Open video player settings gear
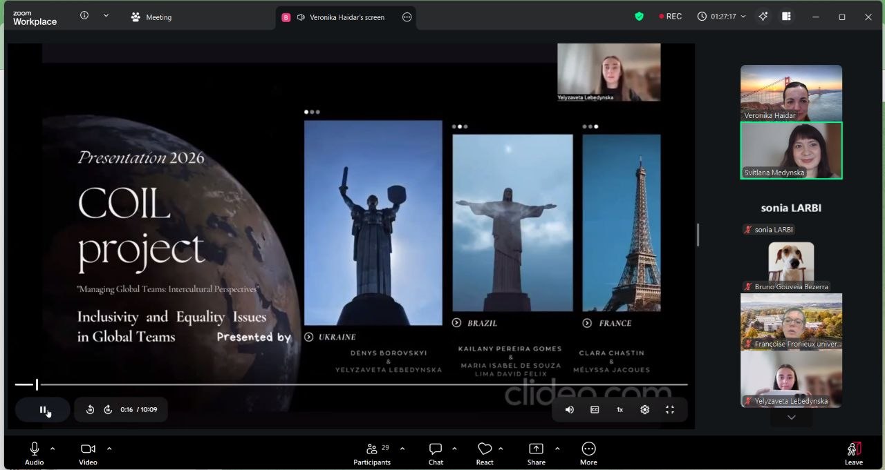This screenshot has height=470, width=885. [644, 410]
